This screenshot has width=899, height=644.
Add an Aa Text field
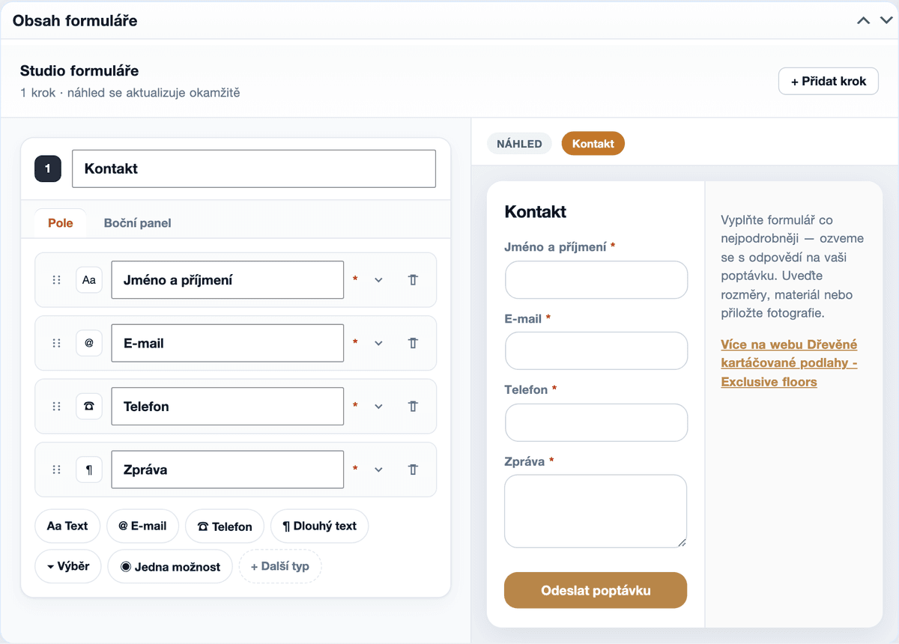click(x=67, y=526)
